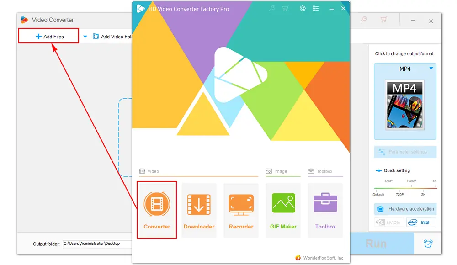Open the Converter module
The image size is (457, 265).
[x=157, y=210]
